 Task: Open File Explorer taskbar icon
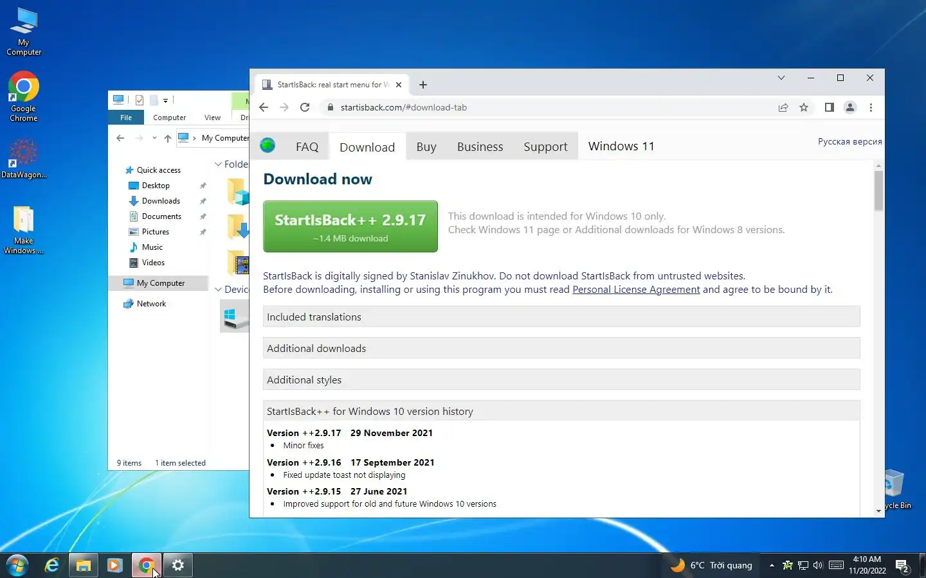coord(84,565)
